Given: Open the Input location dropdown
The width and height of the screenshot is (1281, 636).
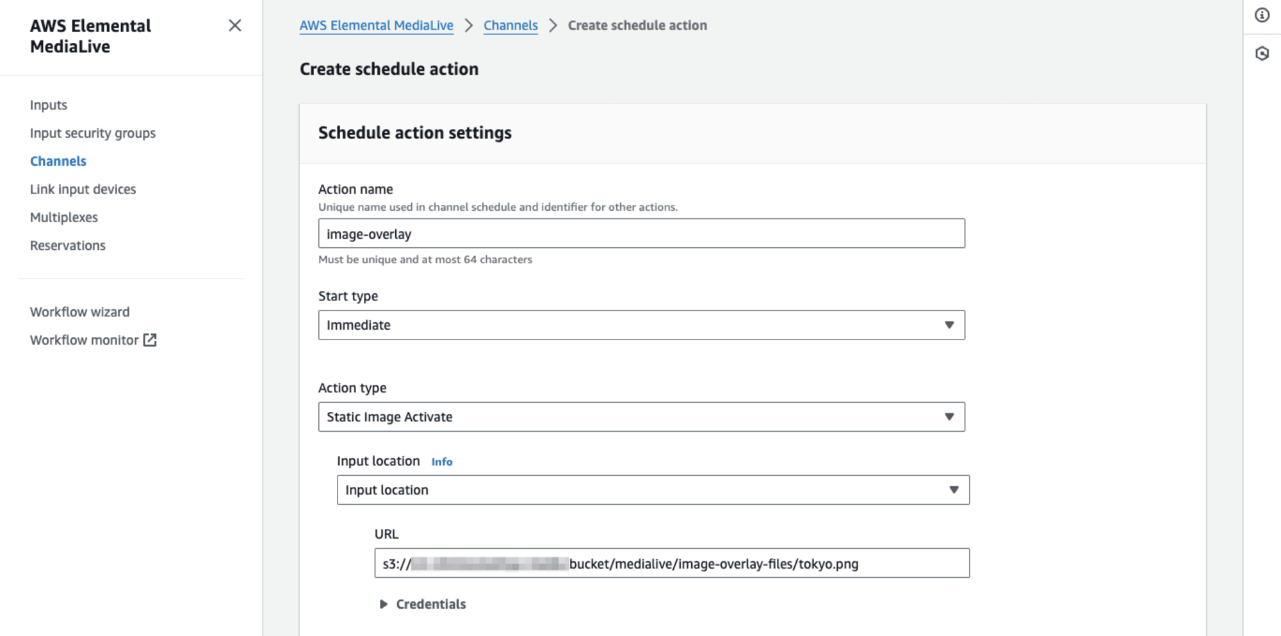Looking at the screenshot, I should tap(653, 490).
